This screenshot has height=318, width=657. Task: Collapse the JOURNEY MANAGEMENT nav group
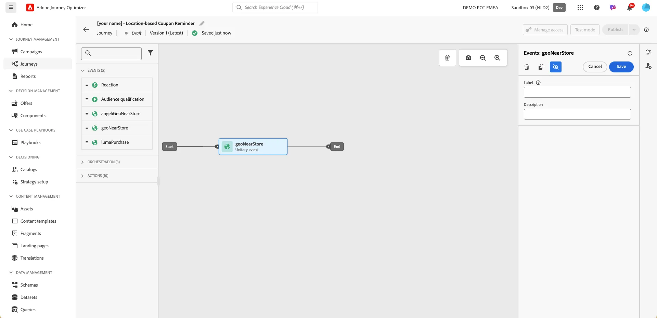click(11, 39)
